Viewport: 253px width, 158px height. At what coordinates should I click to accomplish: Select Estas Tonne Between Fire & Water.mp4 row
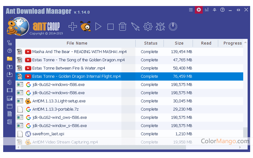129,68
